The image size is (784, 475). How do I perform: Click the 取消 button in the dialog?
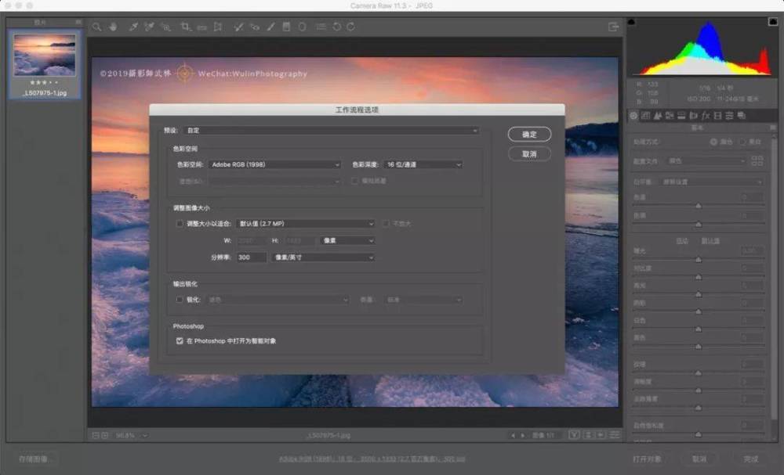tap(529, 154)
